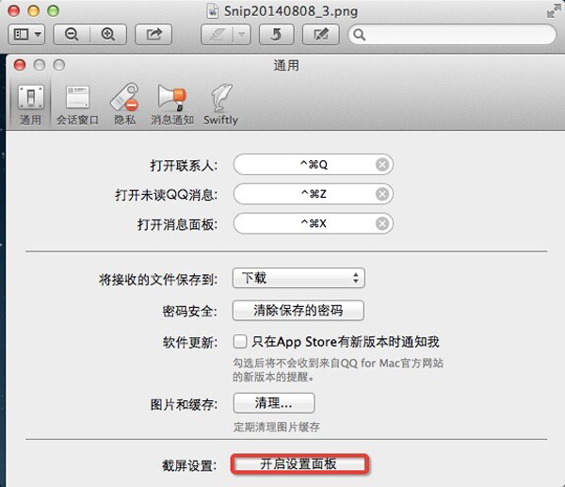Focus the Preview search field
The width and height of the screenshot is (565, 487).
(x=452, y=35)
